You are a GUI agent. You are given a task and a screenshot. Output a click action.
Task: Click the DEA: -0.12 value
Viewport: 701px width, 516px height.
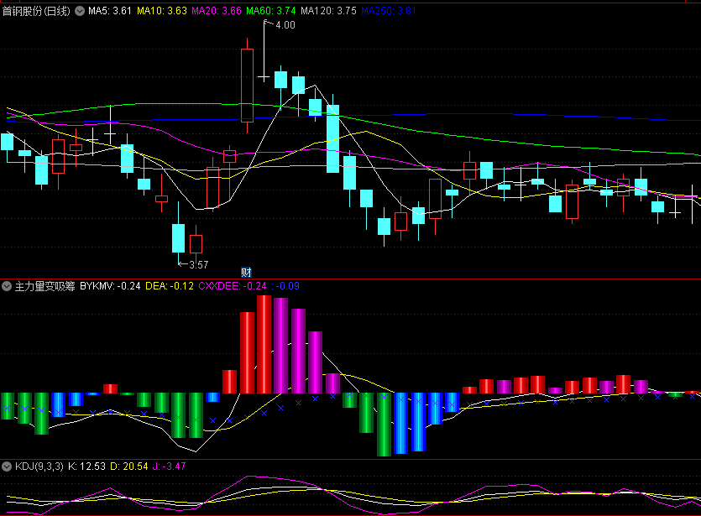tap(170, 286)
